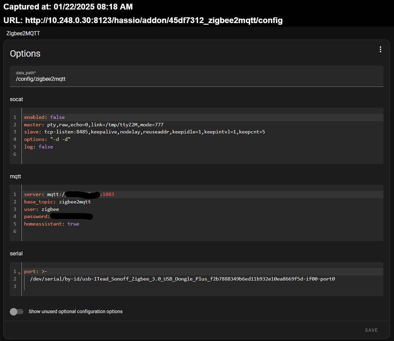Screen dimensions: 394x341
Task: Toggle Show unused optional configuration options switch
Action: 17,312
